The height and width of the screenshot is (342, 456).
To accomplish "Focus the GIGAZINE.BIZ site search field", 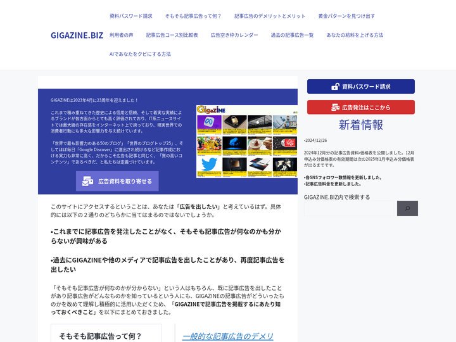I will coord(350,208).
